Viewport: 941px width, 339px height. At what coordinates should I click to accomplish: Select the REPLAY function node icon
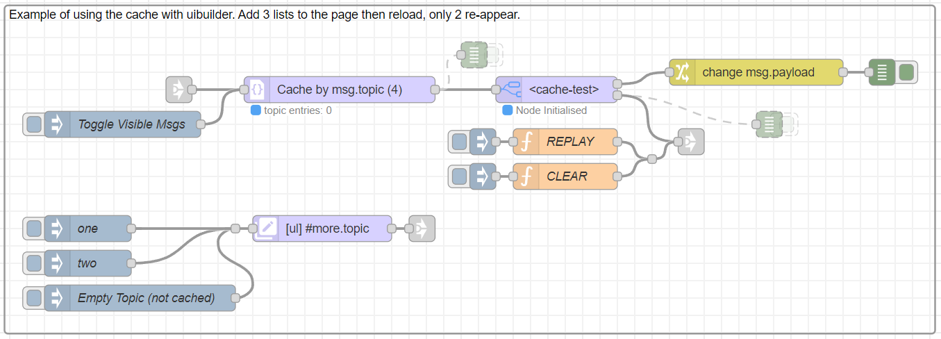point(526,142)
